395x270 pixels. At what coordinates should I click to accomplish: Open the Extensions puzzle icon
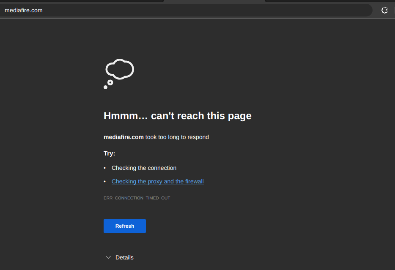click(x=384, y=10)
